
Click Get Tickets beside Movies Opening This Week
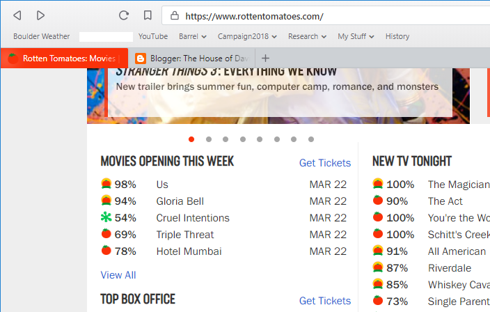pyautogui.click(x=325, y=163)
